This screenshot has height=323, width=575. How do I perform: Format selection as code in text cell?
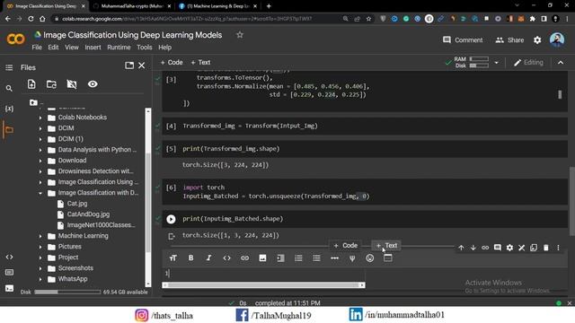[x=226, y=258]
